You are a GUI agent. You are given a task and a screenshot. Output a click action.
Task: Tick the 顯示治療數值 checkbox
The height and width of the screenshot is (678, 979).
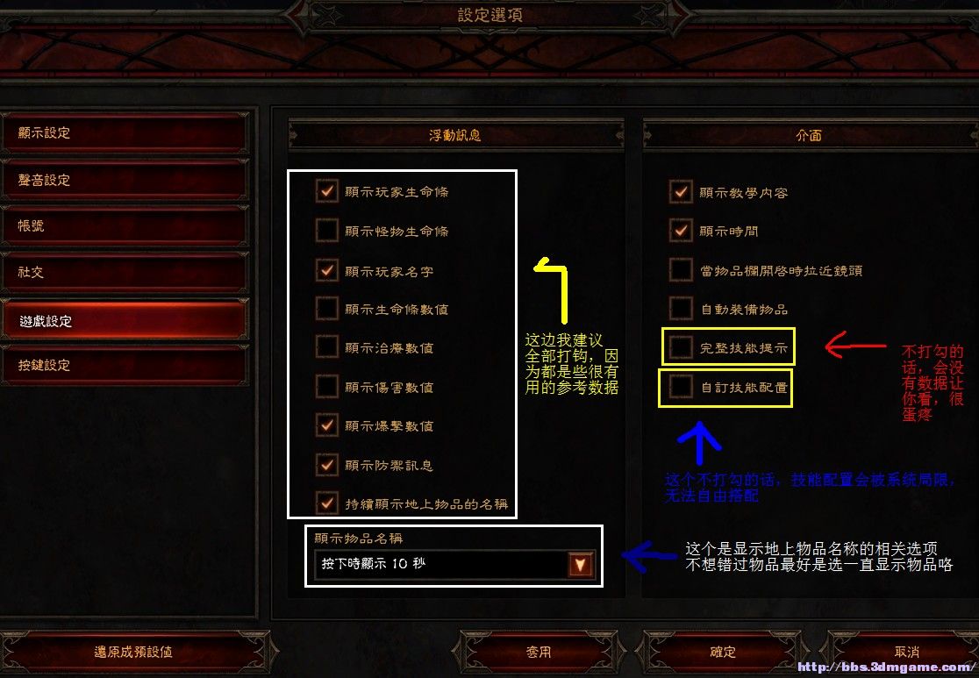click(327, 347)
